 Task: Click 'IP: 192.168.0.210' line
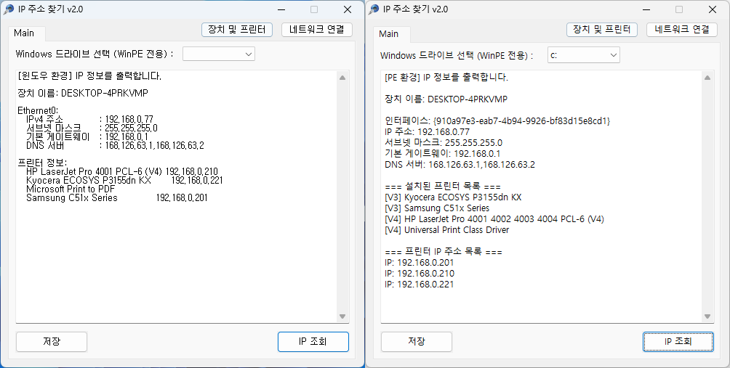click(420, 273)
